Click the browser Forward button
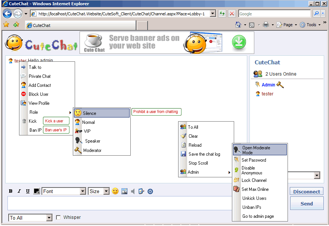 tap(18, 14)
